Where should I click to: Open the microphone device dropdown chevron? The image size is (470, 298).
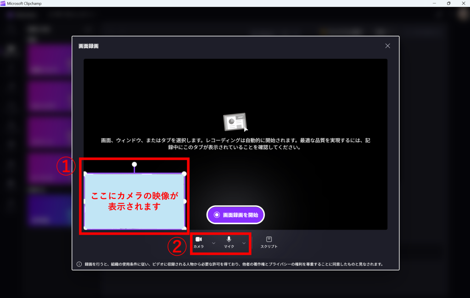(244, 243)
